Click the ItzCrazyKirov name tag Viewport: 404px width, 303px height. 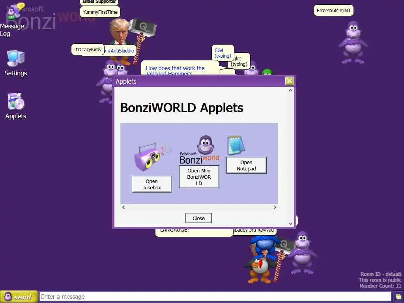(x=88, y=49)
